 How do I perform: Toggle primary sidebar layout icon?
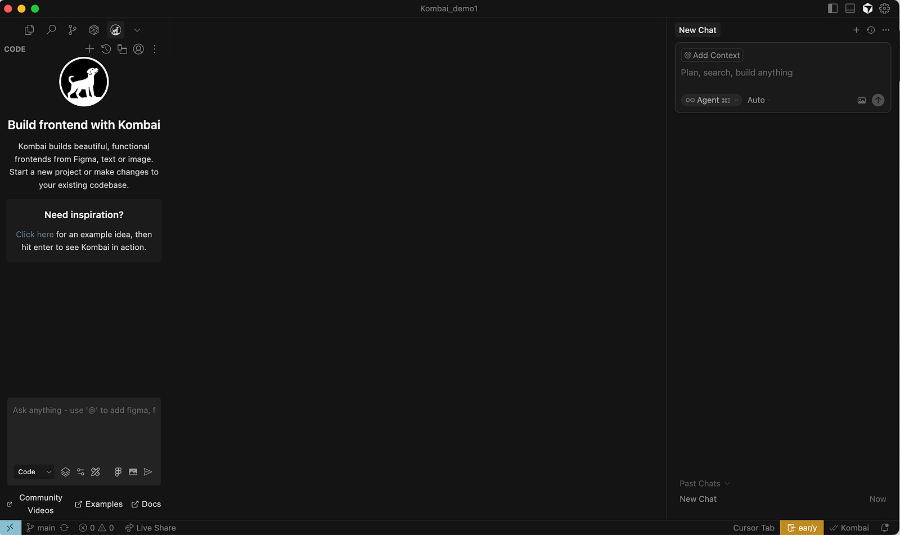tap(832, 8)
